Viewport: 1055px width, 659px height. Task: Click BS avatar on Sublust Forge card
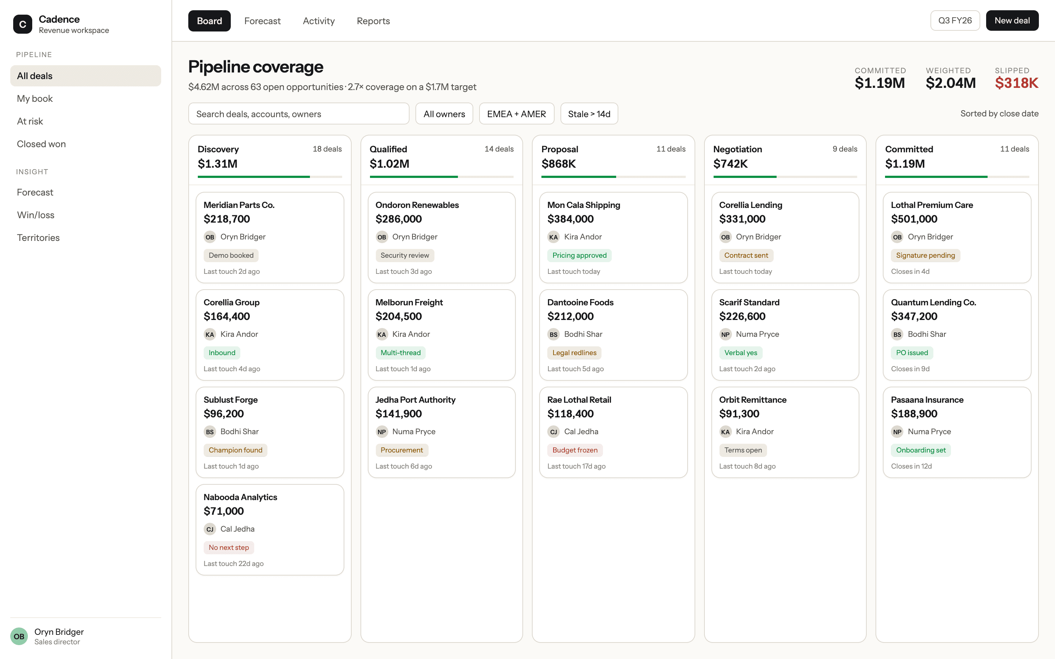tap(210, 432)
